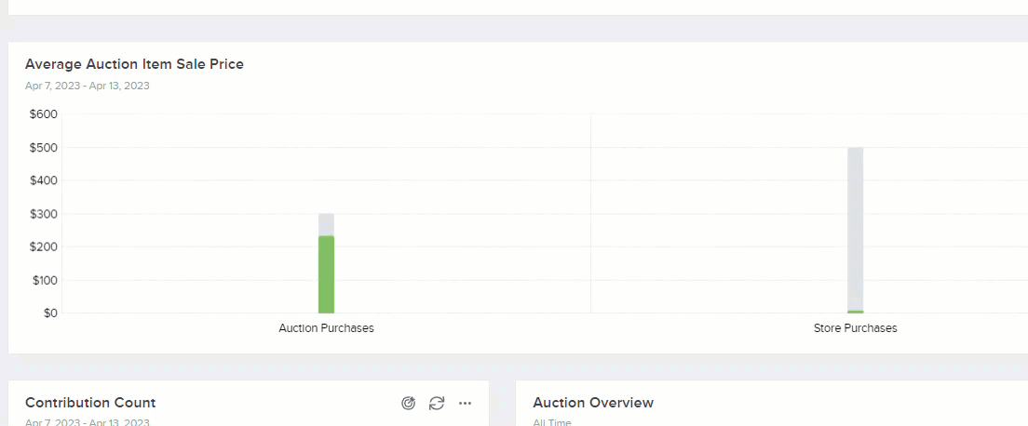This screenshot has height=426, width=1028.
Task: Click the $300 y-axis label
Action: coord(44,214)
